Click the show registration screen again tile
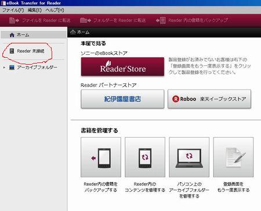 pyautogui.click(x=233, y=157)
